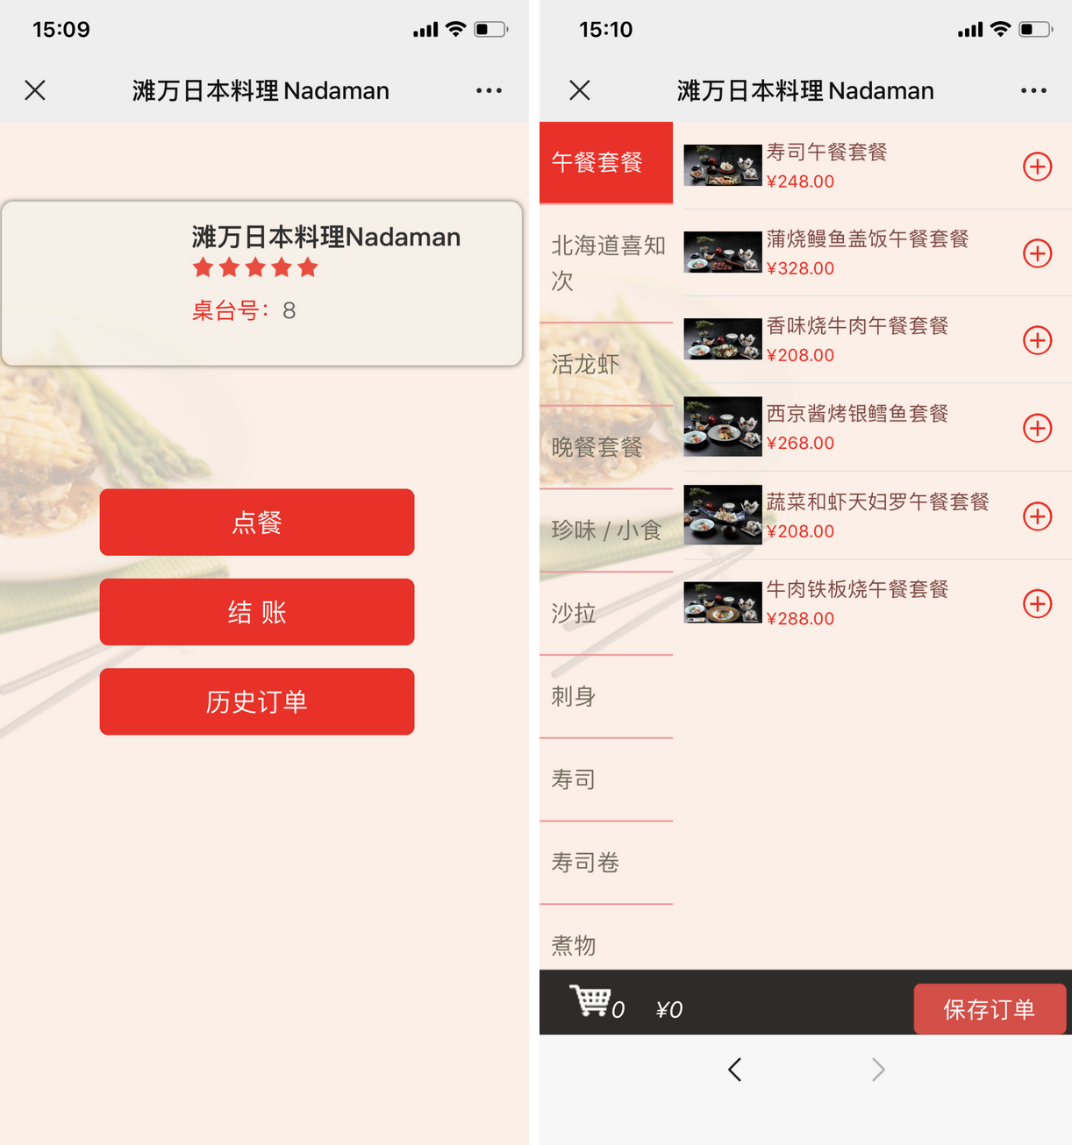1072x1145 pixels.
Task: Tap the cellular signal icon on right screen
Action: point(970,30)
